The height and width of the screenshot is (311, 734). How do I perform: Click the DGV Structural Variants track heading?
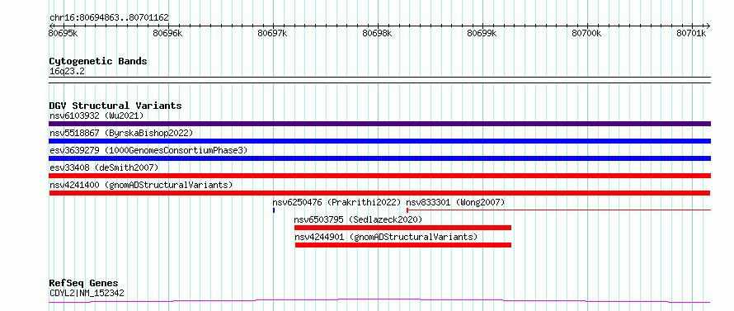[x=115, y=106]
